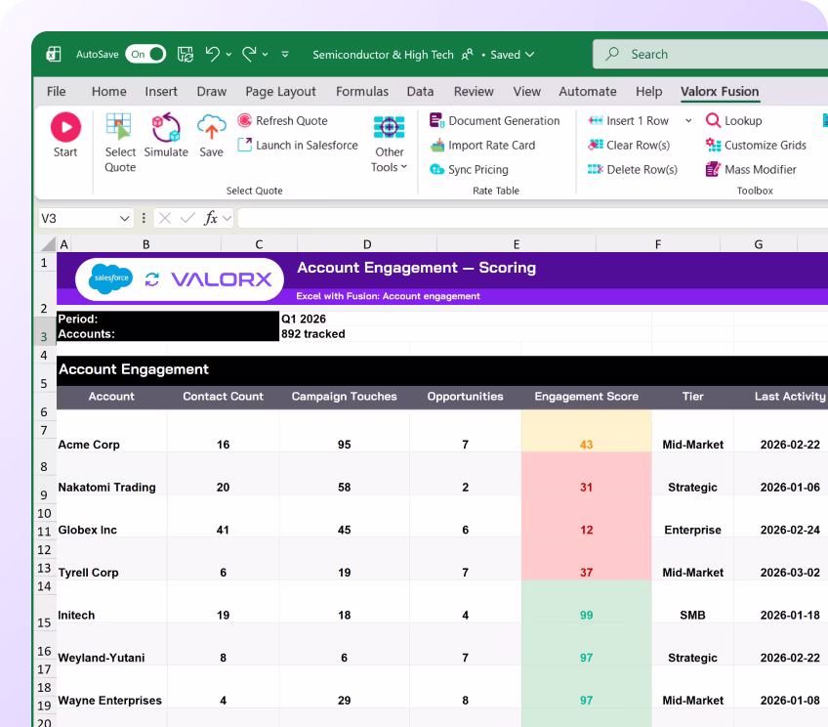Image resolution: width=828 pixels, height=727 pixels.
Task: Open Mass Modifier
Action: pyautogui.click(x=751, y=170)
